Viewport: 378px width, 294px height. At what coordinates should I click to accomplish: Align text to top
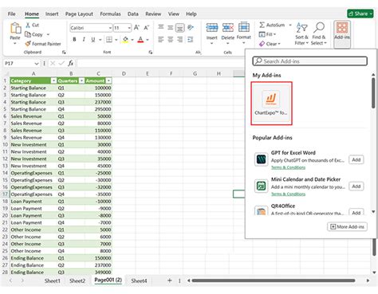coord(161,27)
